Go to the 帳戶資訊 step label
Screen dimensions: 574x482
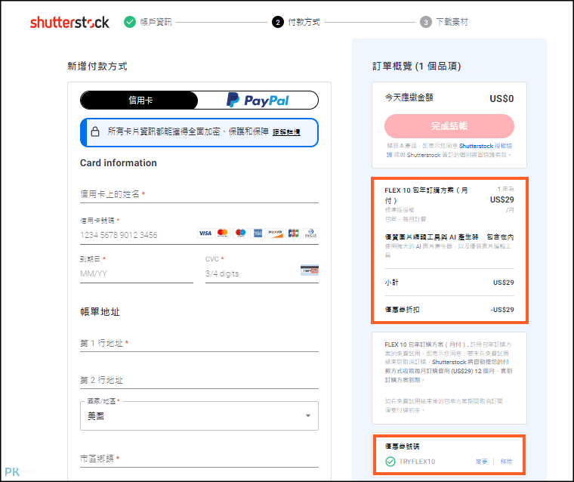(x=156, y=22)
